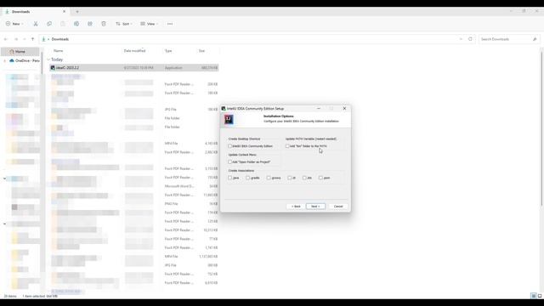Viewport: 544px width, 306px height.
Task: Sort by the Date modified column header
Action: point(134,51)
